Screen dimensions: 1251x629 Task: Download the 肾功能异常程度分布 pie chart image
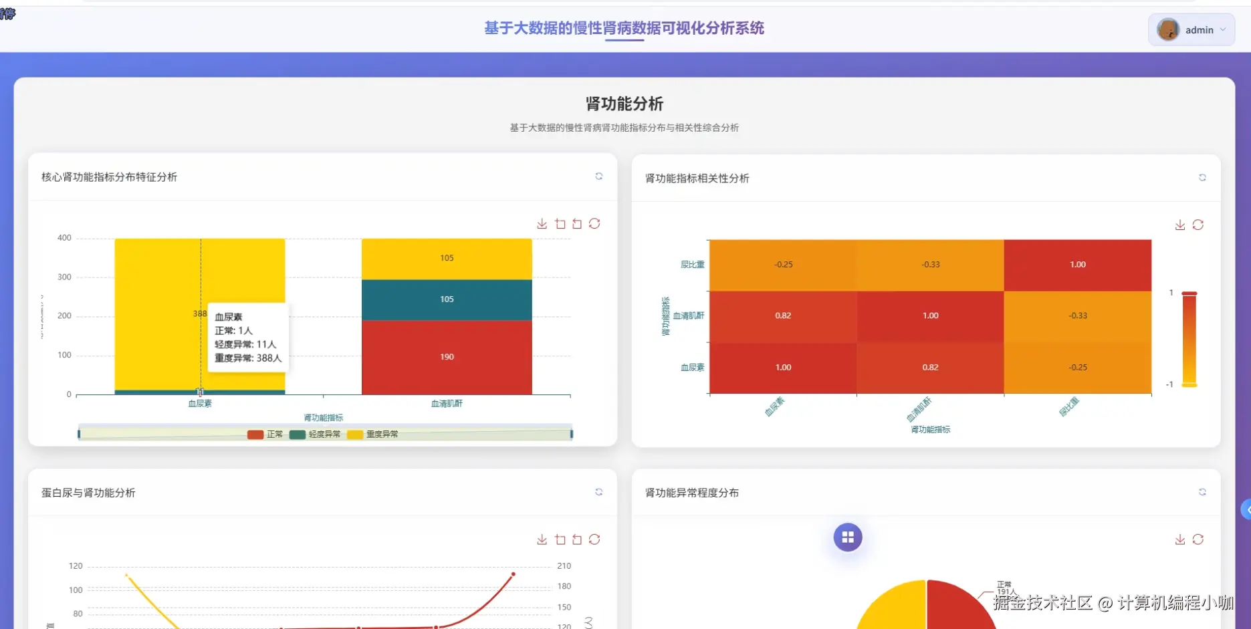(x=1180, y=539)
